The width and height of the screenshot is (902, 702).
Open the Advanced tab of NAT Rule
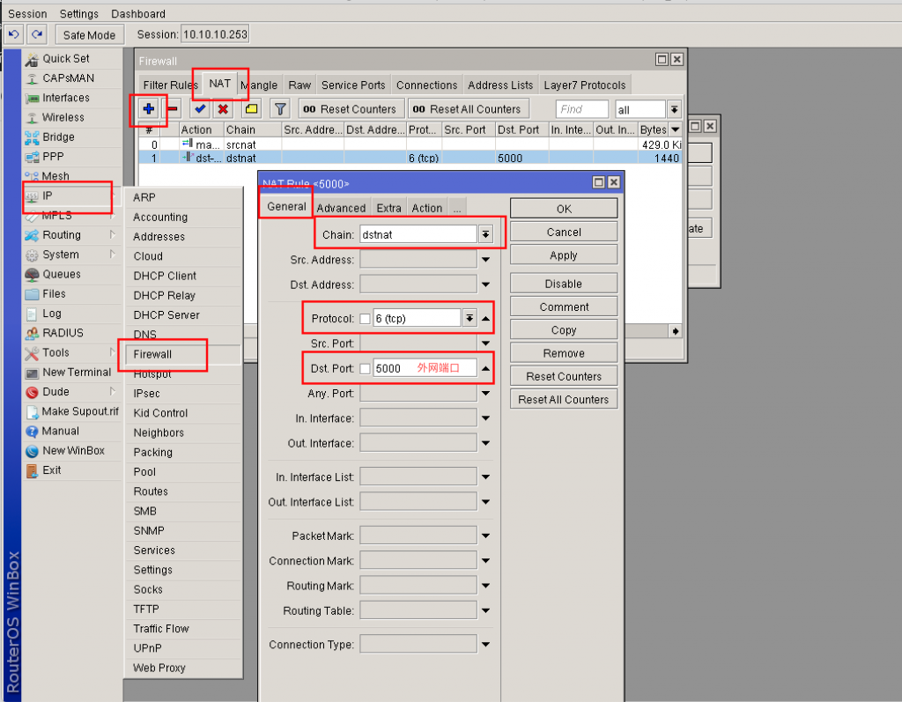[341, 208]
